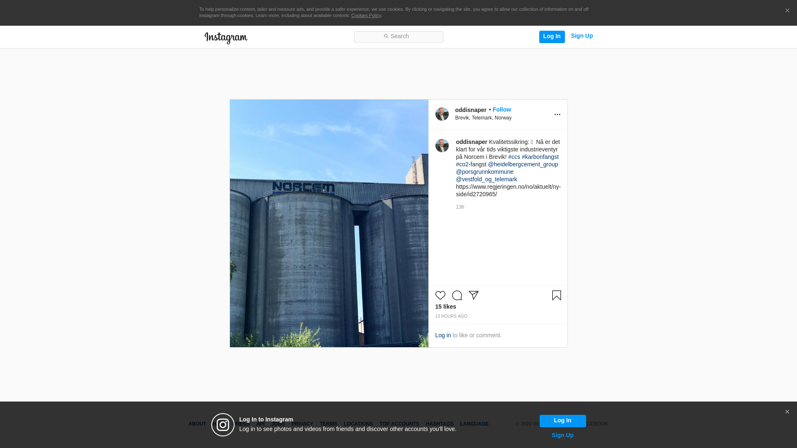Open the three-dot more options menu

point(557,114)
